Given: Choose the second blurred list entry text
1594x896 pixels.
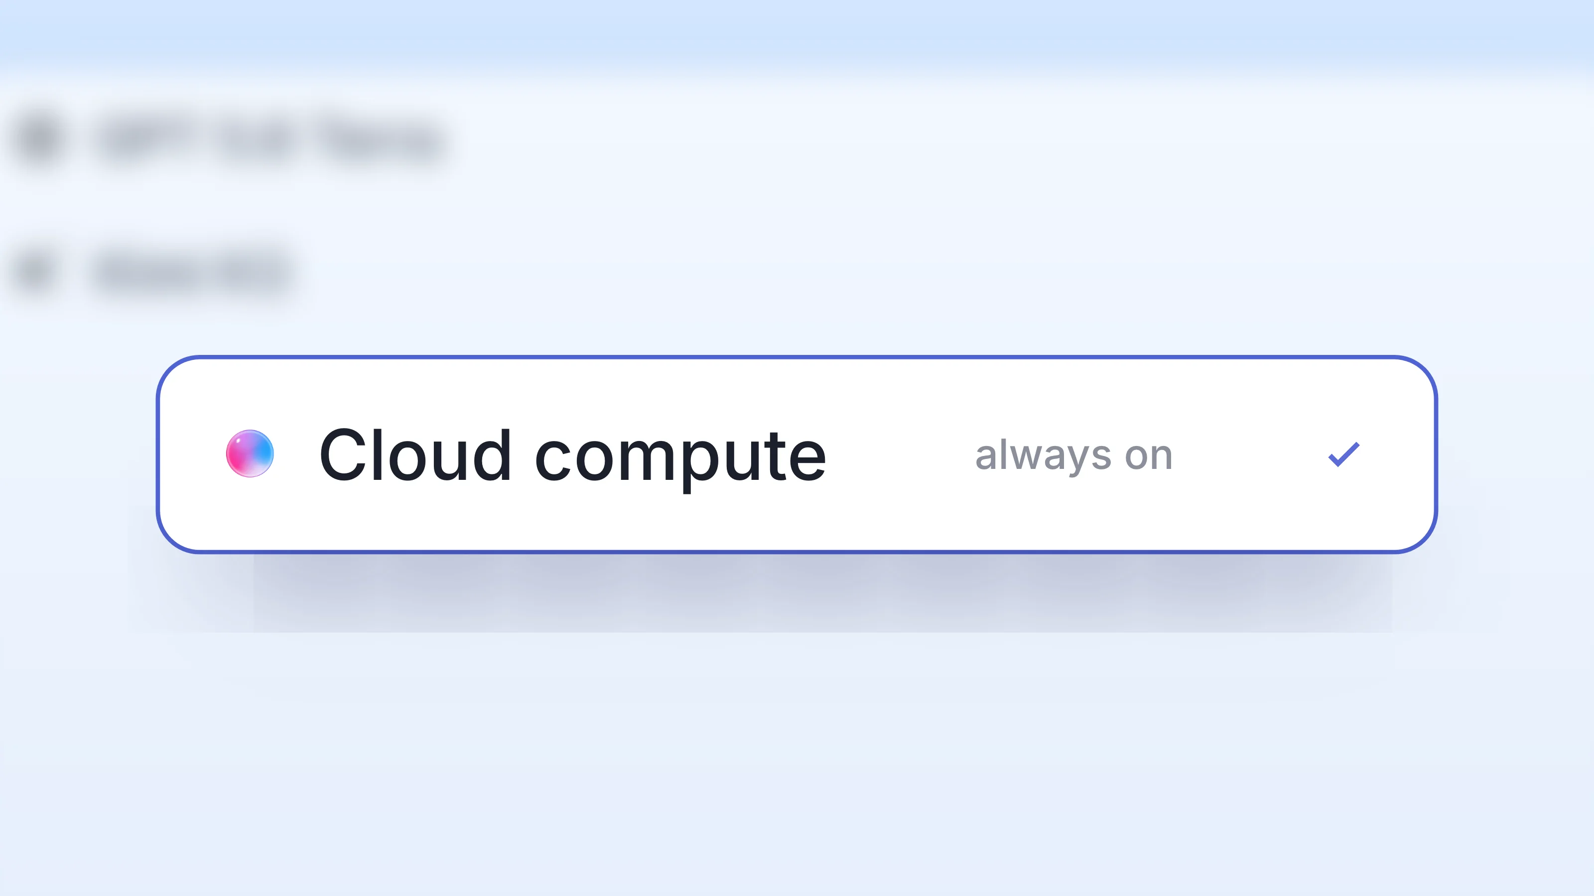Looking at the screenshot, I should point(192,272).
